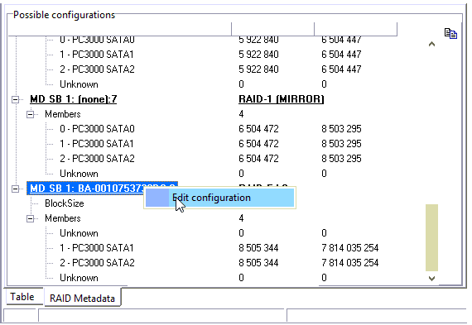Open the RAID Metadata tab
Screen dimensions: 472x325
pos(82,298)
